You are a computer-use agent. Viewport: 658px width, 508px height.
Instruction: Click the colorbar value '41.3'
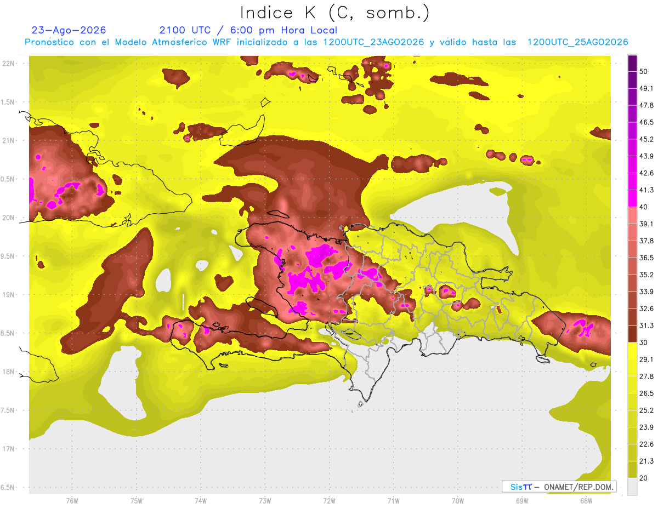pyautogui.click(x=646, y=190)
